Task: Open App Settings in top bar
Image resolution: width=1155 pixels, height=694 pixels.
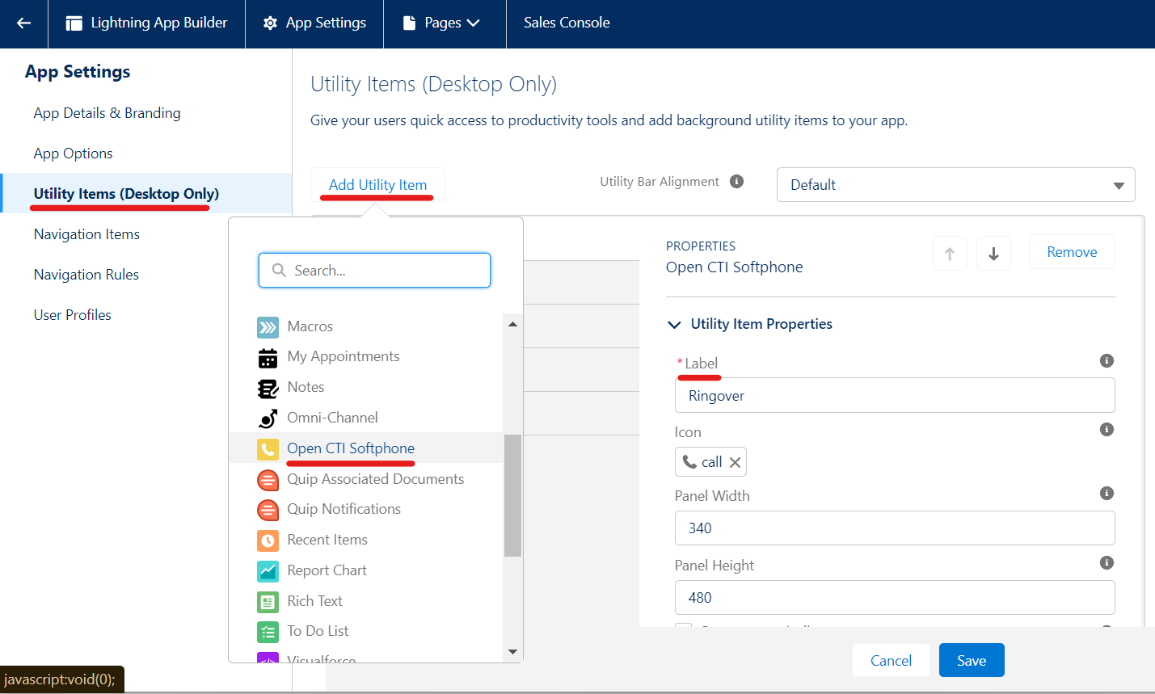Action: 314,23
